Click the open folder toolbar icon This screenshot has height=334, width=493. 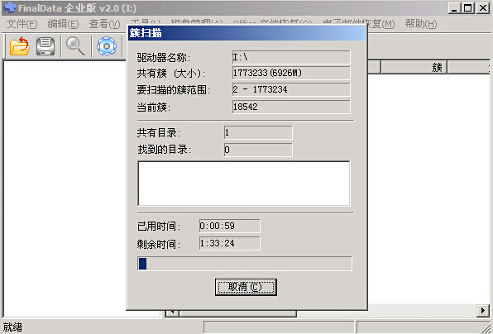pyautogui.click(x=20, y=46)
